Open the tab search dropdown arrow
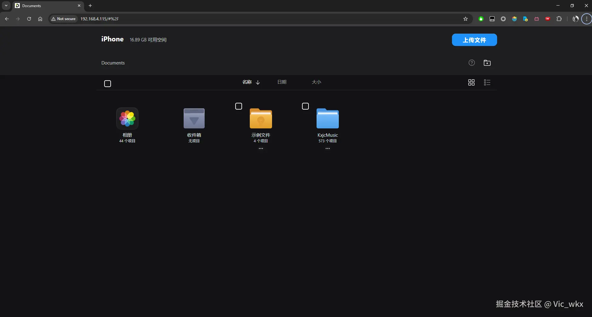The height and width of the screenshot is (317, 592). [6, 6]
